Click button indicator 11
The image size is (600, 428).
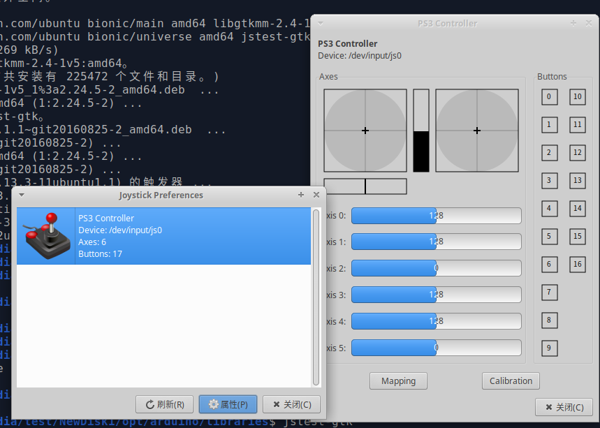578,125
